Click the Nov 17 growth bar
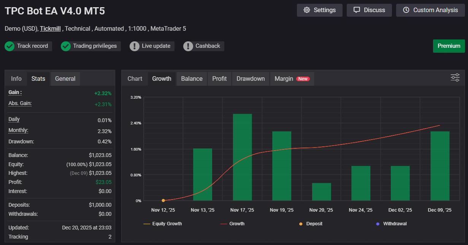Screen dimensions: 468x245 (x=242, y=157)
